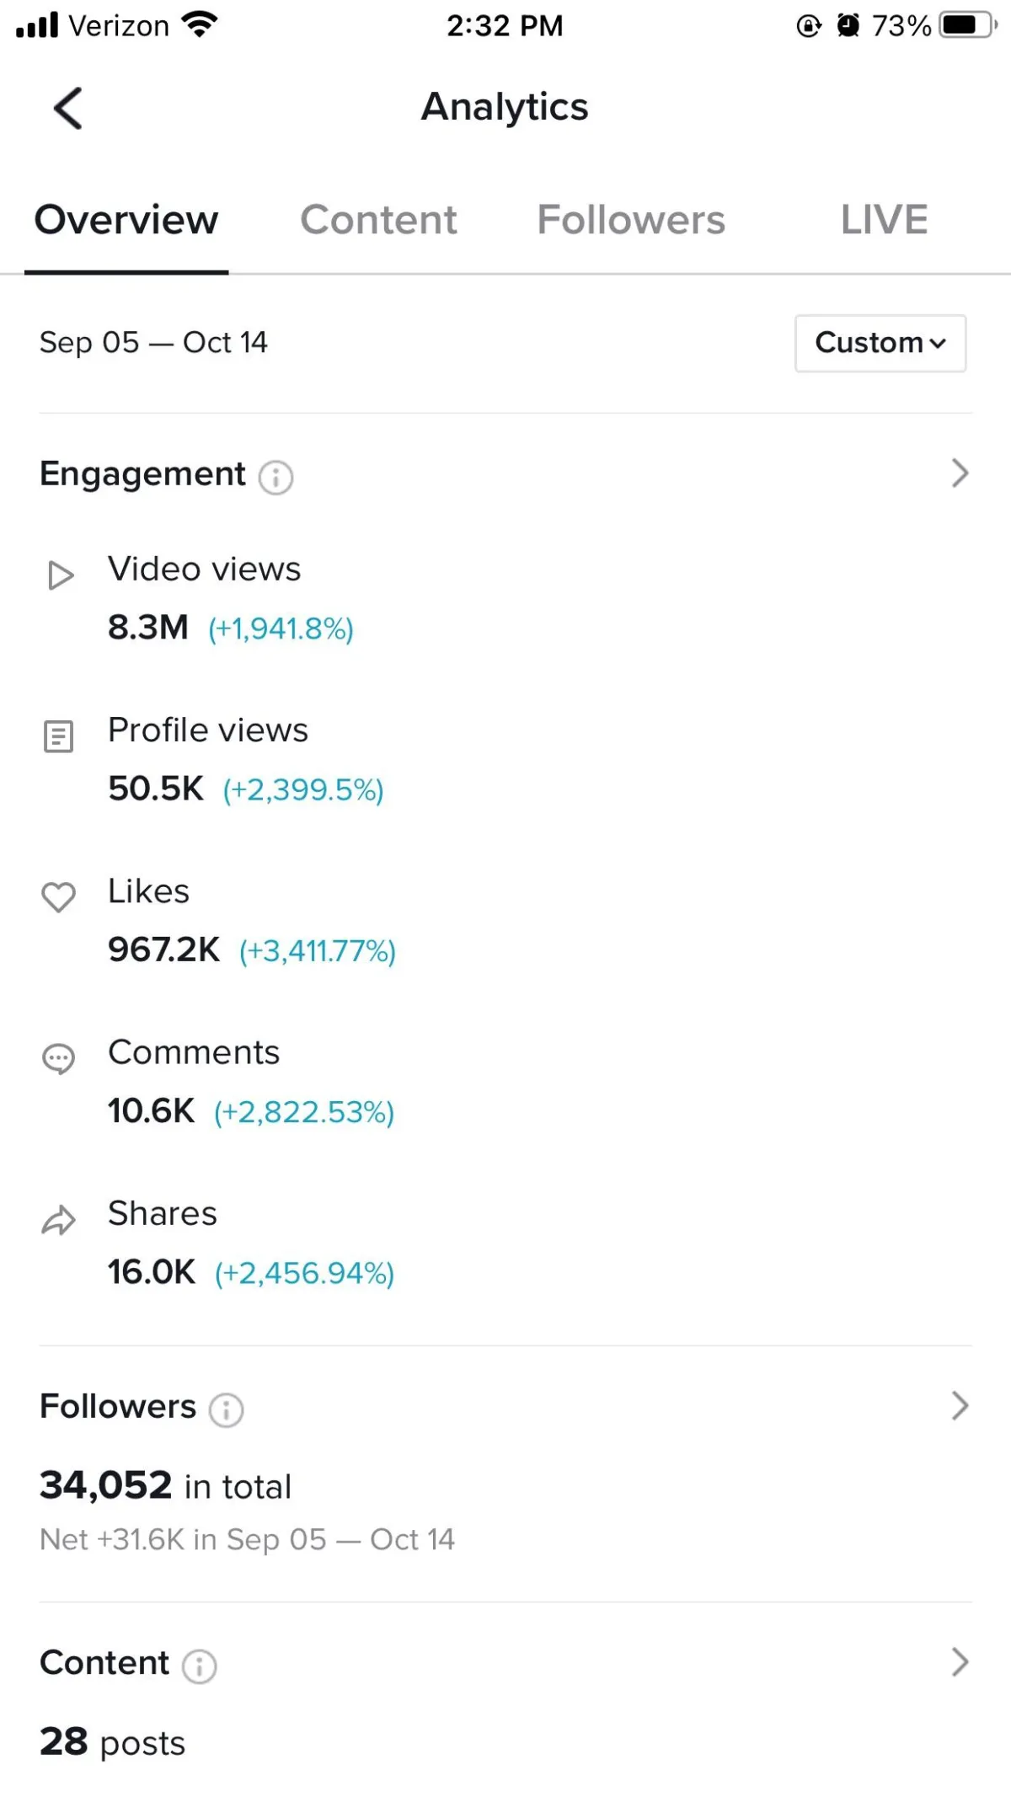
Task: Tap the Video views play icon
Action: pos(60,575)
